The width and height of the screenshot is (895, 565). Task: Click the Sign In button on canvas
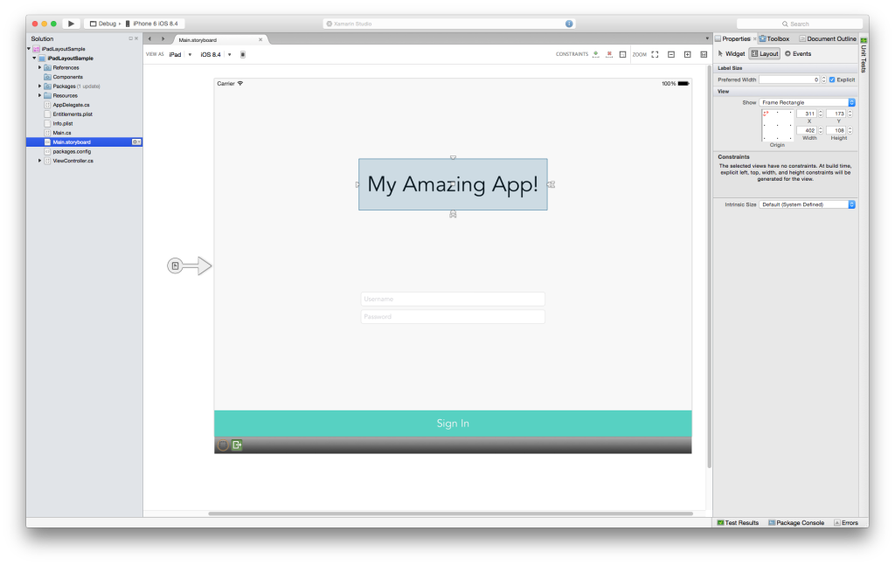click(453, 424)
